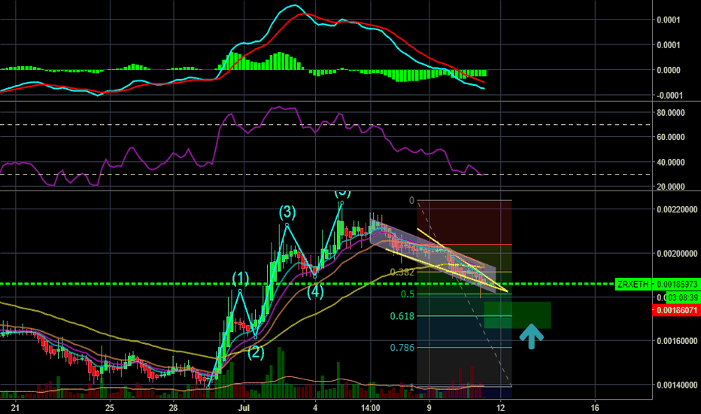Select the Elliott wave (1) label
This screenshot has height=414, width=701.
click(241, 279)
